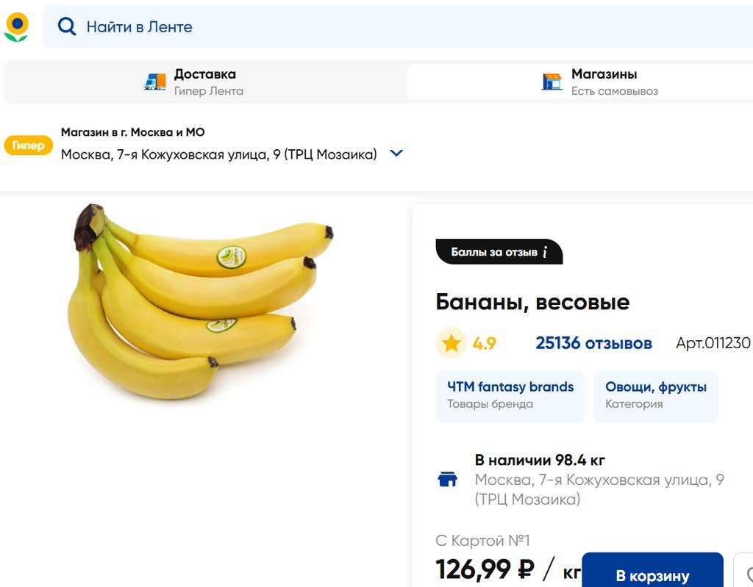Open the Москва, 7-я Кожуховская улица address selector

(x=218, y=154)
